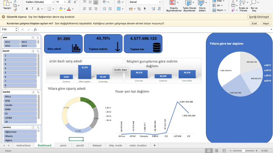Enable multi-select on market slicer
Viewport: 273px width, 153px height.
pos(33,92)
